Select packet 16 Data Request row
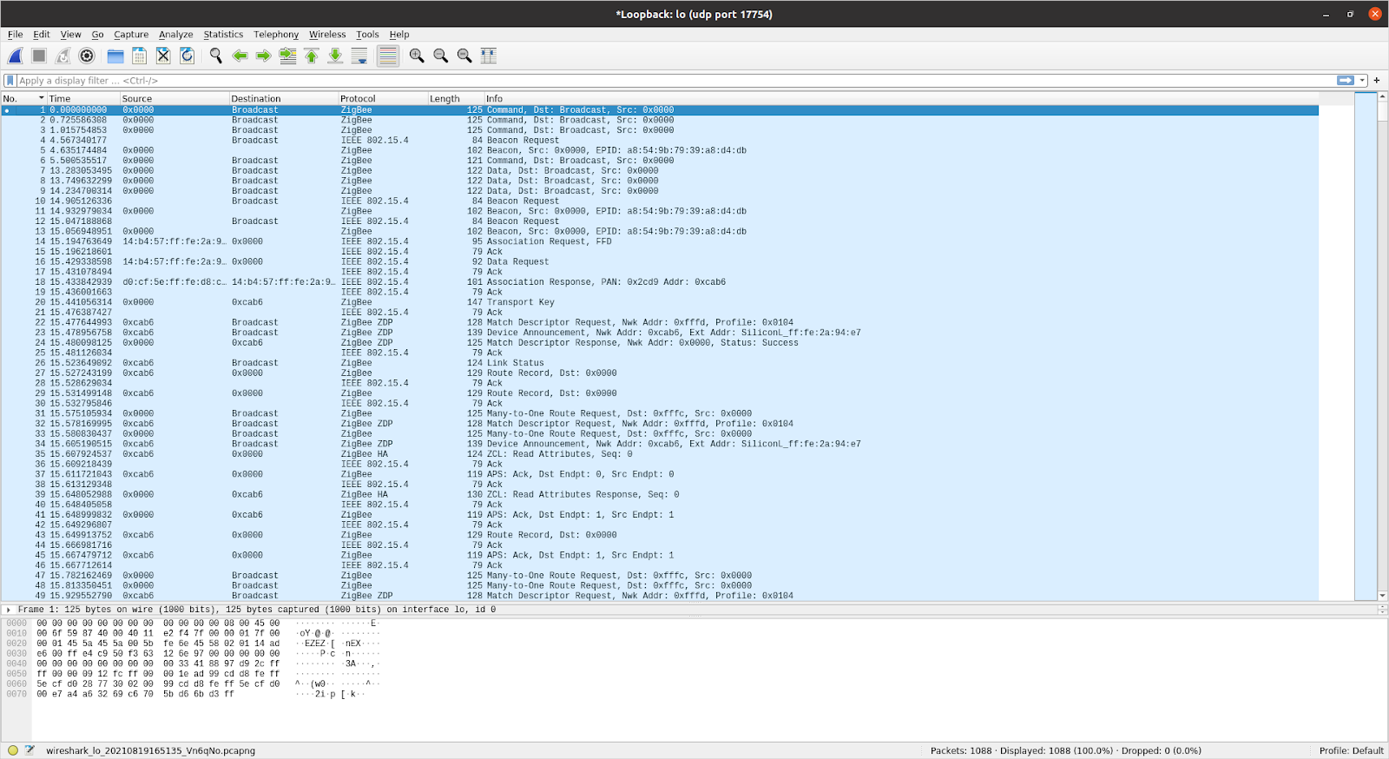 tap(660, 261)
